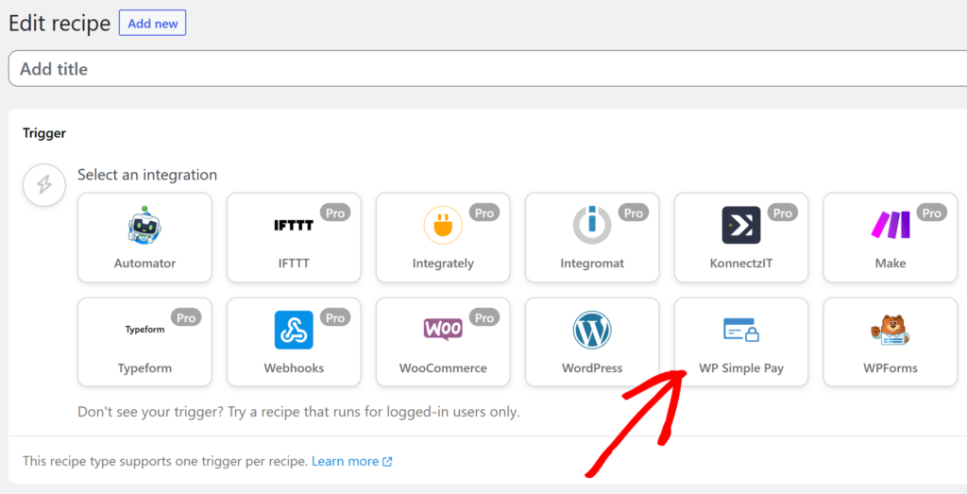Click the Add new button

152,24
